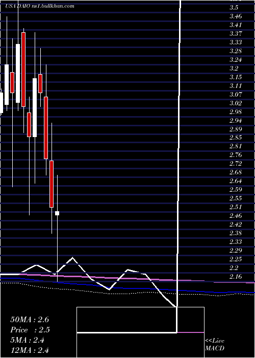The width and height of the screenshot is (255, 358).
Task: Click the 3.41 price axis value
Action: point(236,25)
